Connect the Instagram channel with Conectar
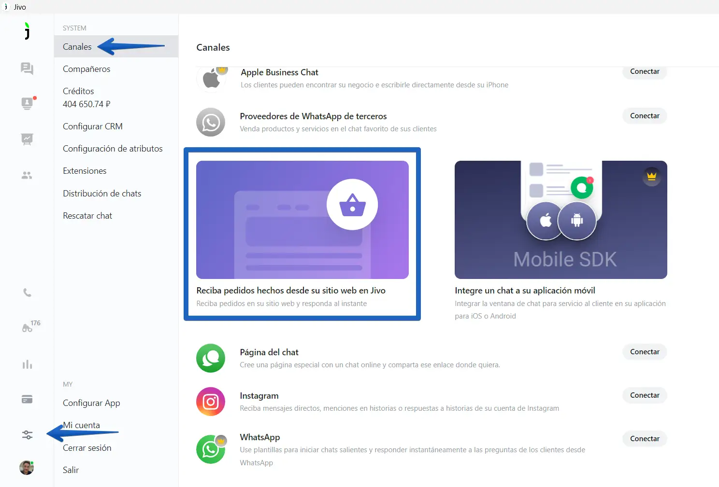This screenshot has height=487, width=719. point(645,395)
